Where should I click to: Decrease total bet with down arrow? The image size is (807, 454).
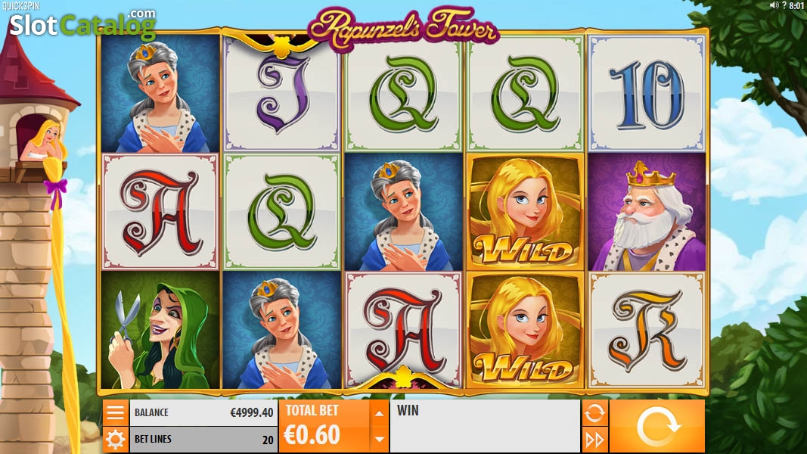[380, 439]
